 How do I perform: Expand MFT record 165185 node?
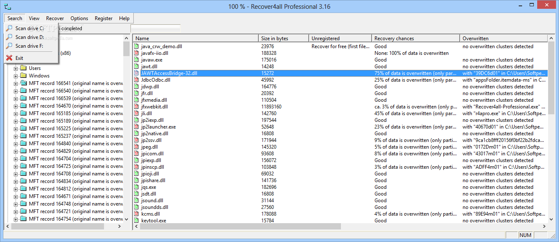tap(16, 113)
